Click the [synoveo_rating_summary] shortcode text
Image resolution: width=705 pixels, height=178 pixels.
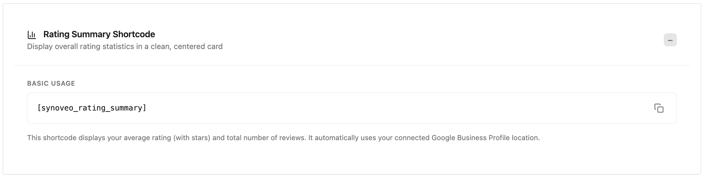pos(92,108)
